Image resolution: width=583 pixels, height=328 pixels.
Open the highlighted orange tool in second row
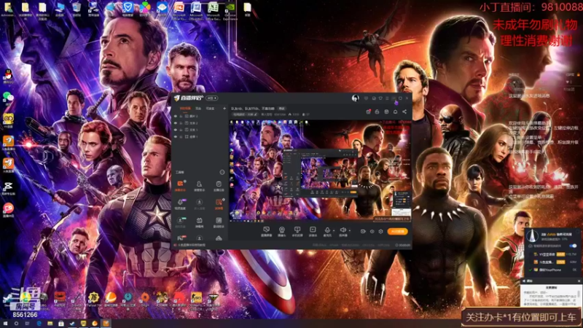[x=219, y=204]
